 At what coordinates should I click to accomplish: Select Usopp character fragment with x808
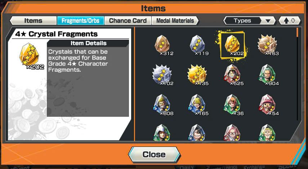162,105
